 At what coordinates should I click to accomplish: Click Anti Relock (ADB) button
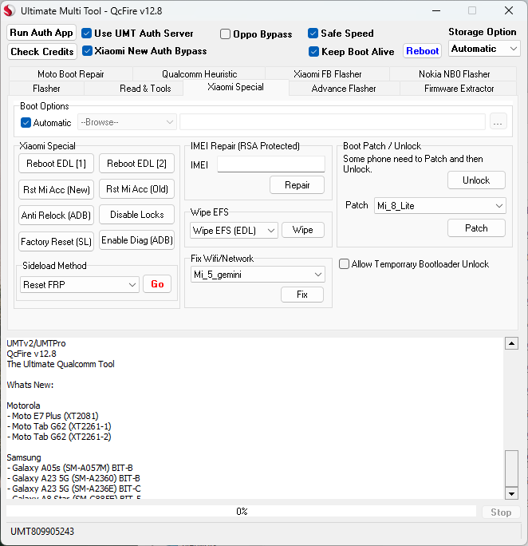coord(56,216)
